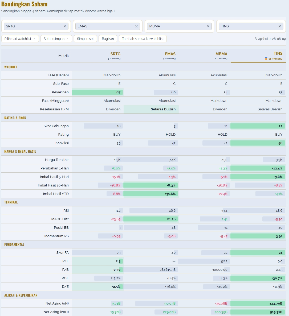Click Net Asing 20H value 515.31B
This screenshot has width=289, height=316.
click(258, 312)
